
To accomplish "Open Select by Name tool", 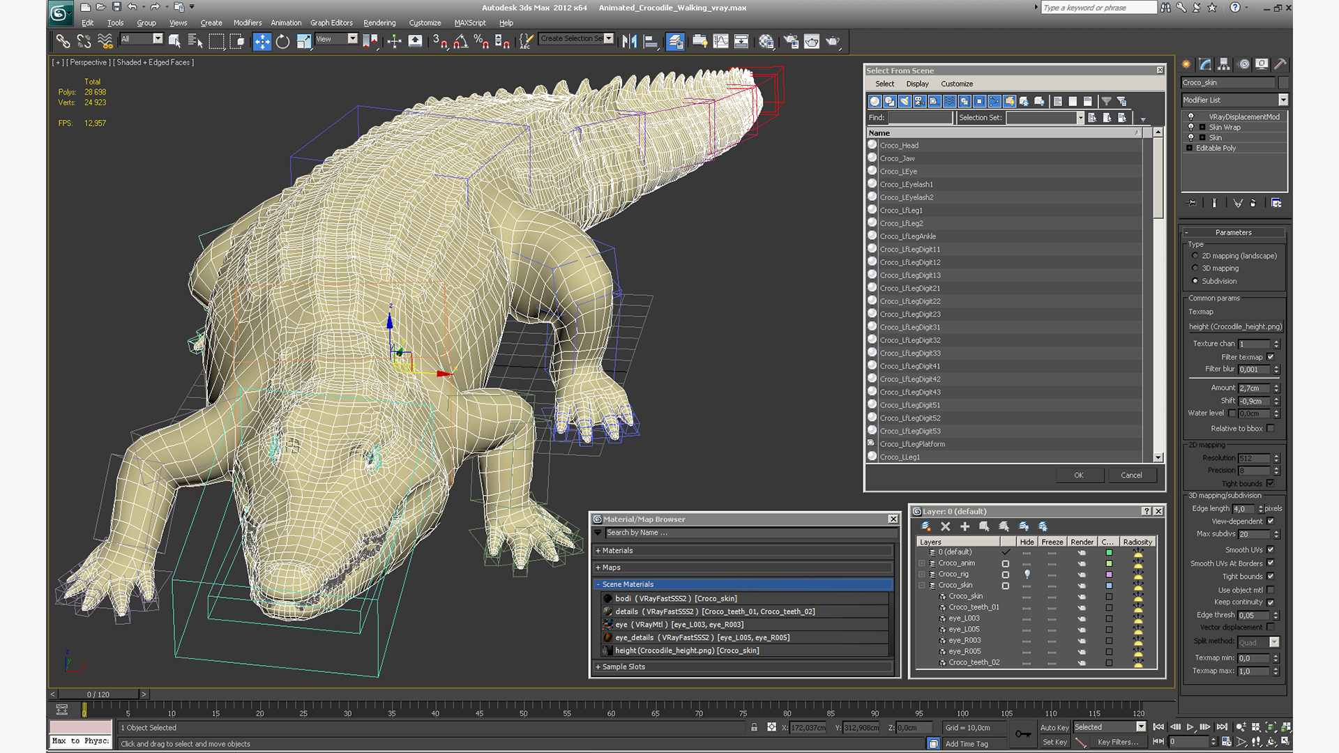I will point(195,42).
